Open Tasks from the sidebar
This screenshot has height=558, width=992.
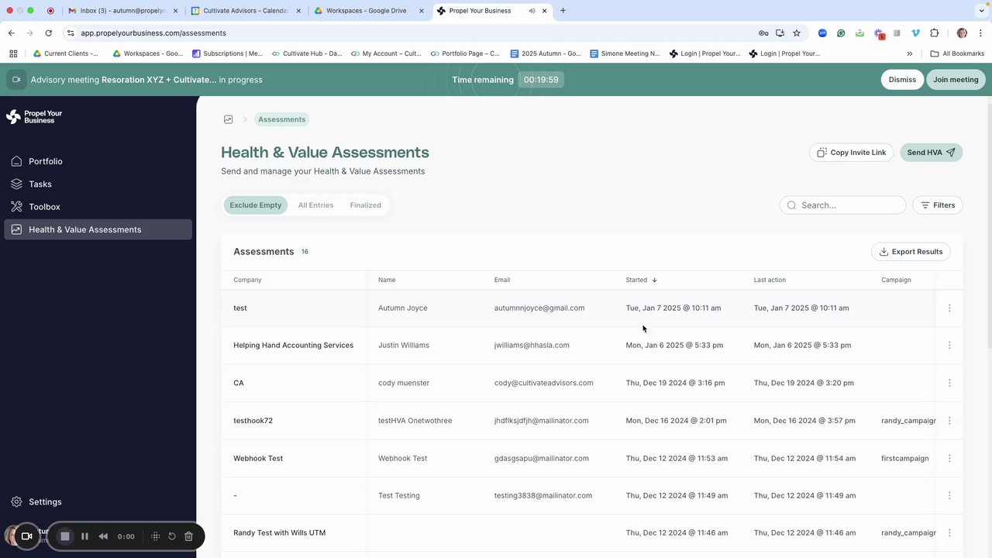tap(98, 184)
